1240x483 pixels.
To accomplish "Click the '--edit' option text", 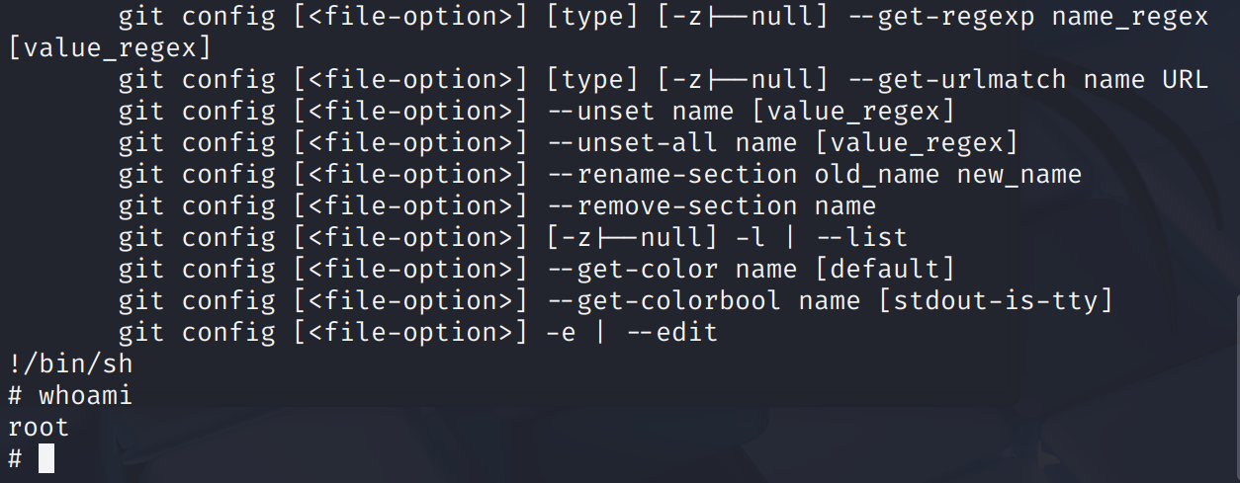I will (671, 333).
